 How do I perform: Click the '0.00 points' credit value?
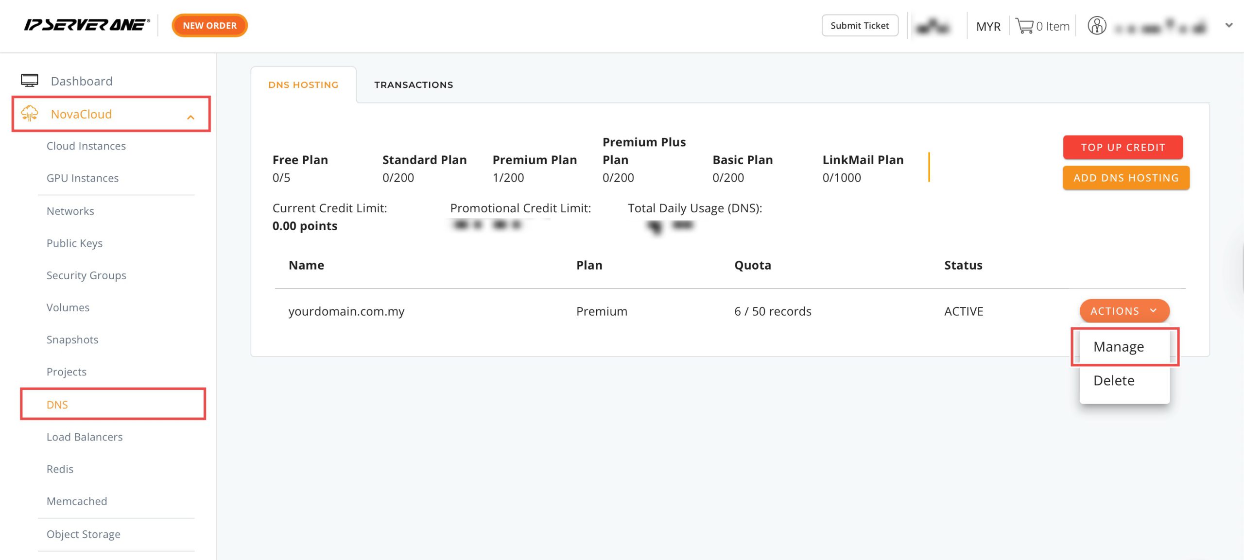click(305, 225)
